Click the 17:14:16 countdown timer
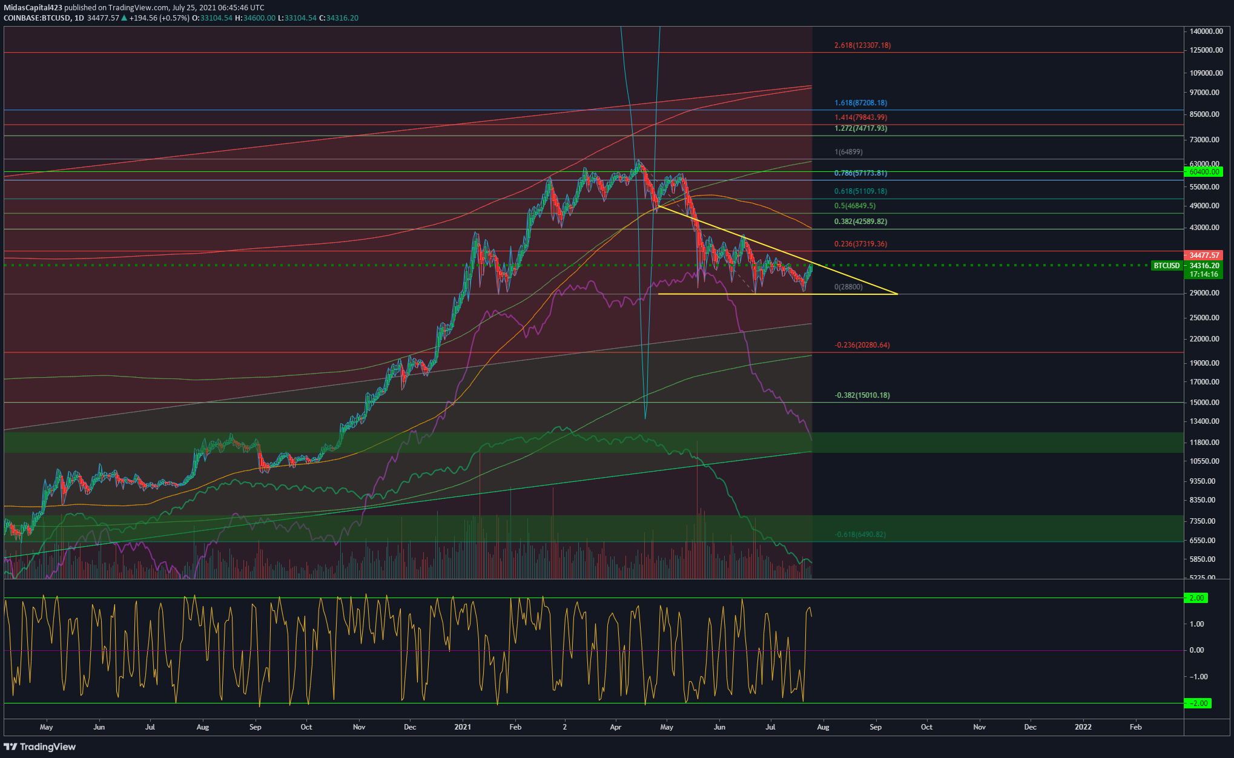The width and height of the screenshot is (1234, 758). (1203, 274)
